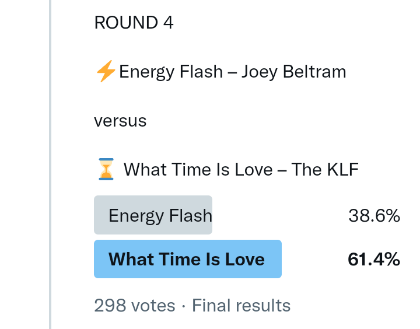Select the Energy Flash poll option label

coord(160,216)
